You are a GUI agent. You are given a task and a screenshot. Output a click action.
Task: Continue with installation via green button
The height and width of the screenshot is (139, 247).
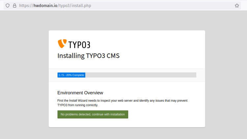click(93, 114)
